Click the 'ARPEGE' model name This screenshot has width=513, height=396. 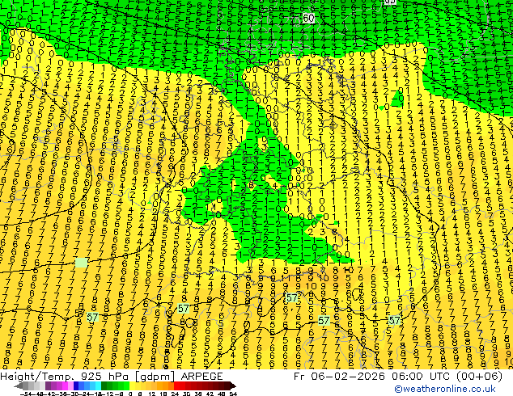point(201,377)
